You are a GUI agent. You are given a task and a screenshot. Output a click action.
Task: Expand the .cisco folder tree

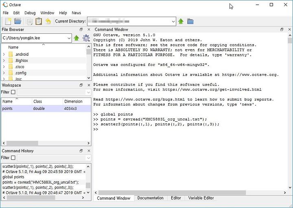[x=4, y=67]
